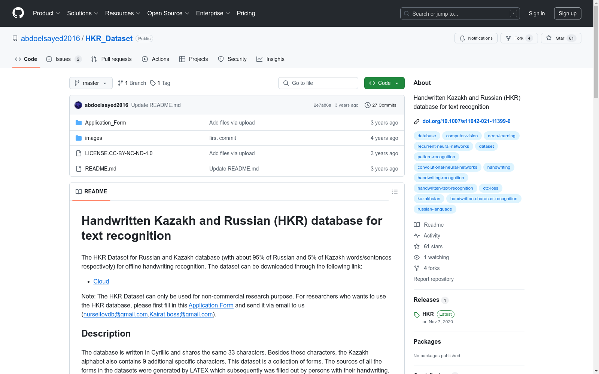This screenshot has width=599, height=374.
Task: Open the Releases heading link
Action: coord(426,300)
